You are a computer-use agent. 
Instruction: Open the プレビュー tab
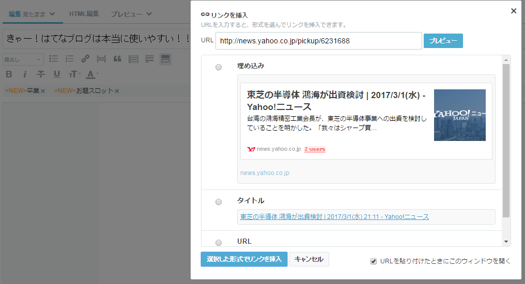(x=127, y=14)
